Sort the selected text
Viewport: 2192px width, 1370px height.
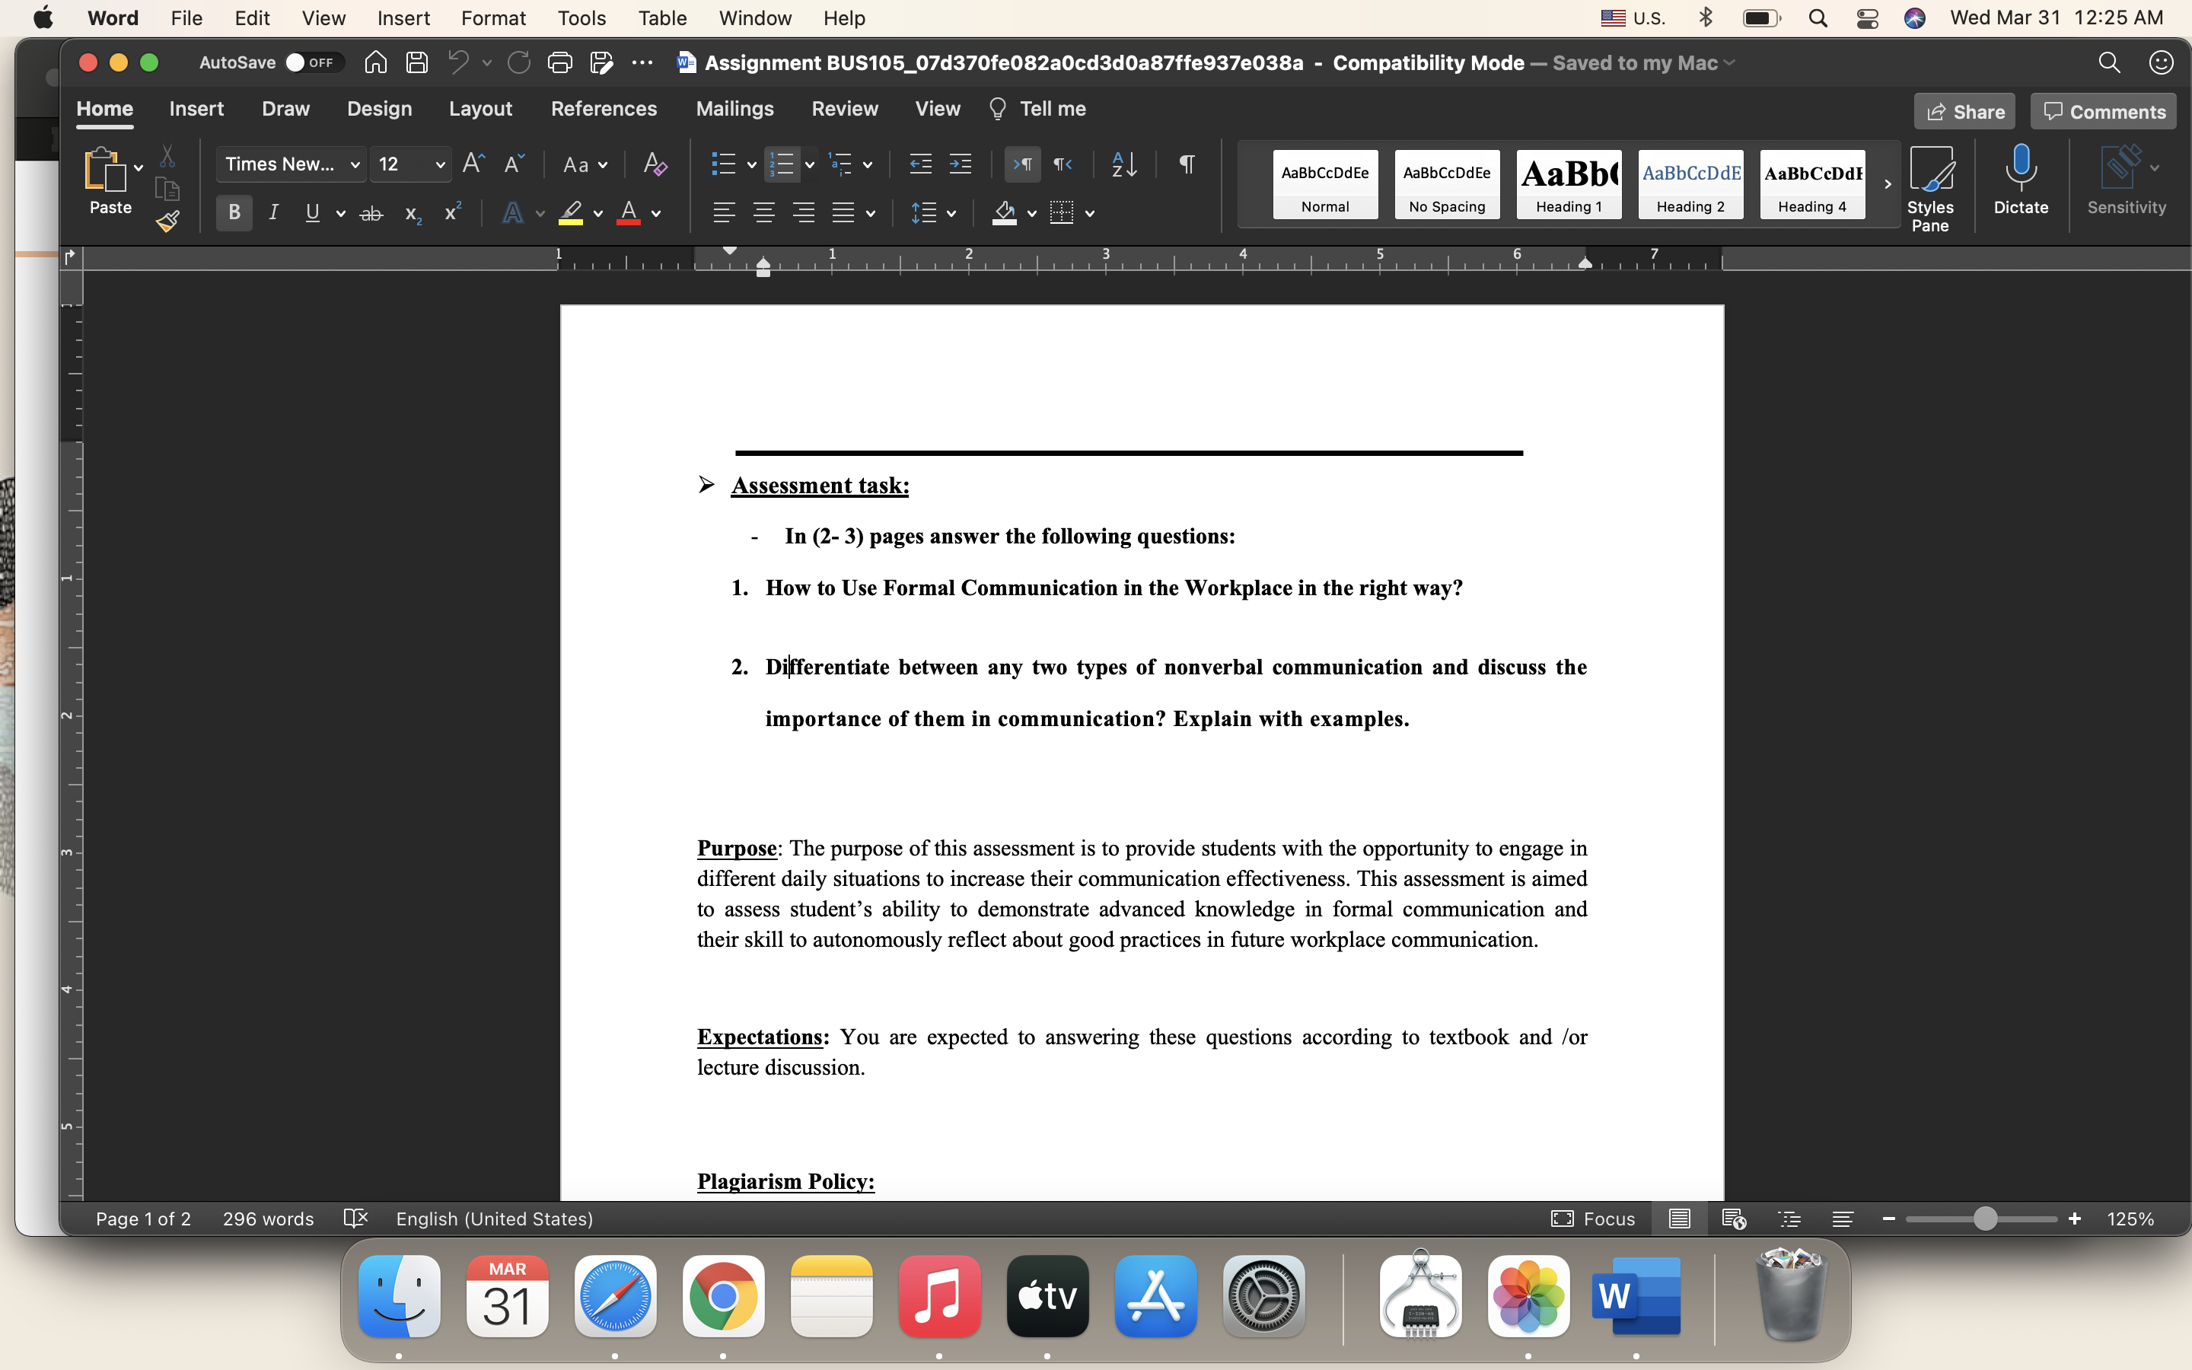tap(1123, 164)
